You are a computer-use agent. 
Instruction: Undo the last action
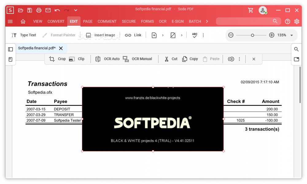pos(57,10)
